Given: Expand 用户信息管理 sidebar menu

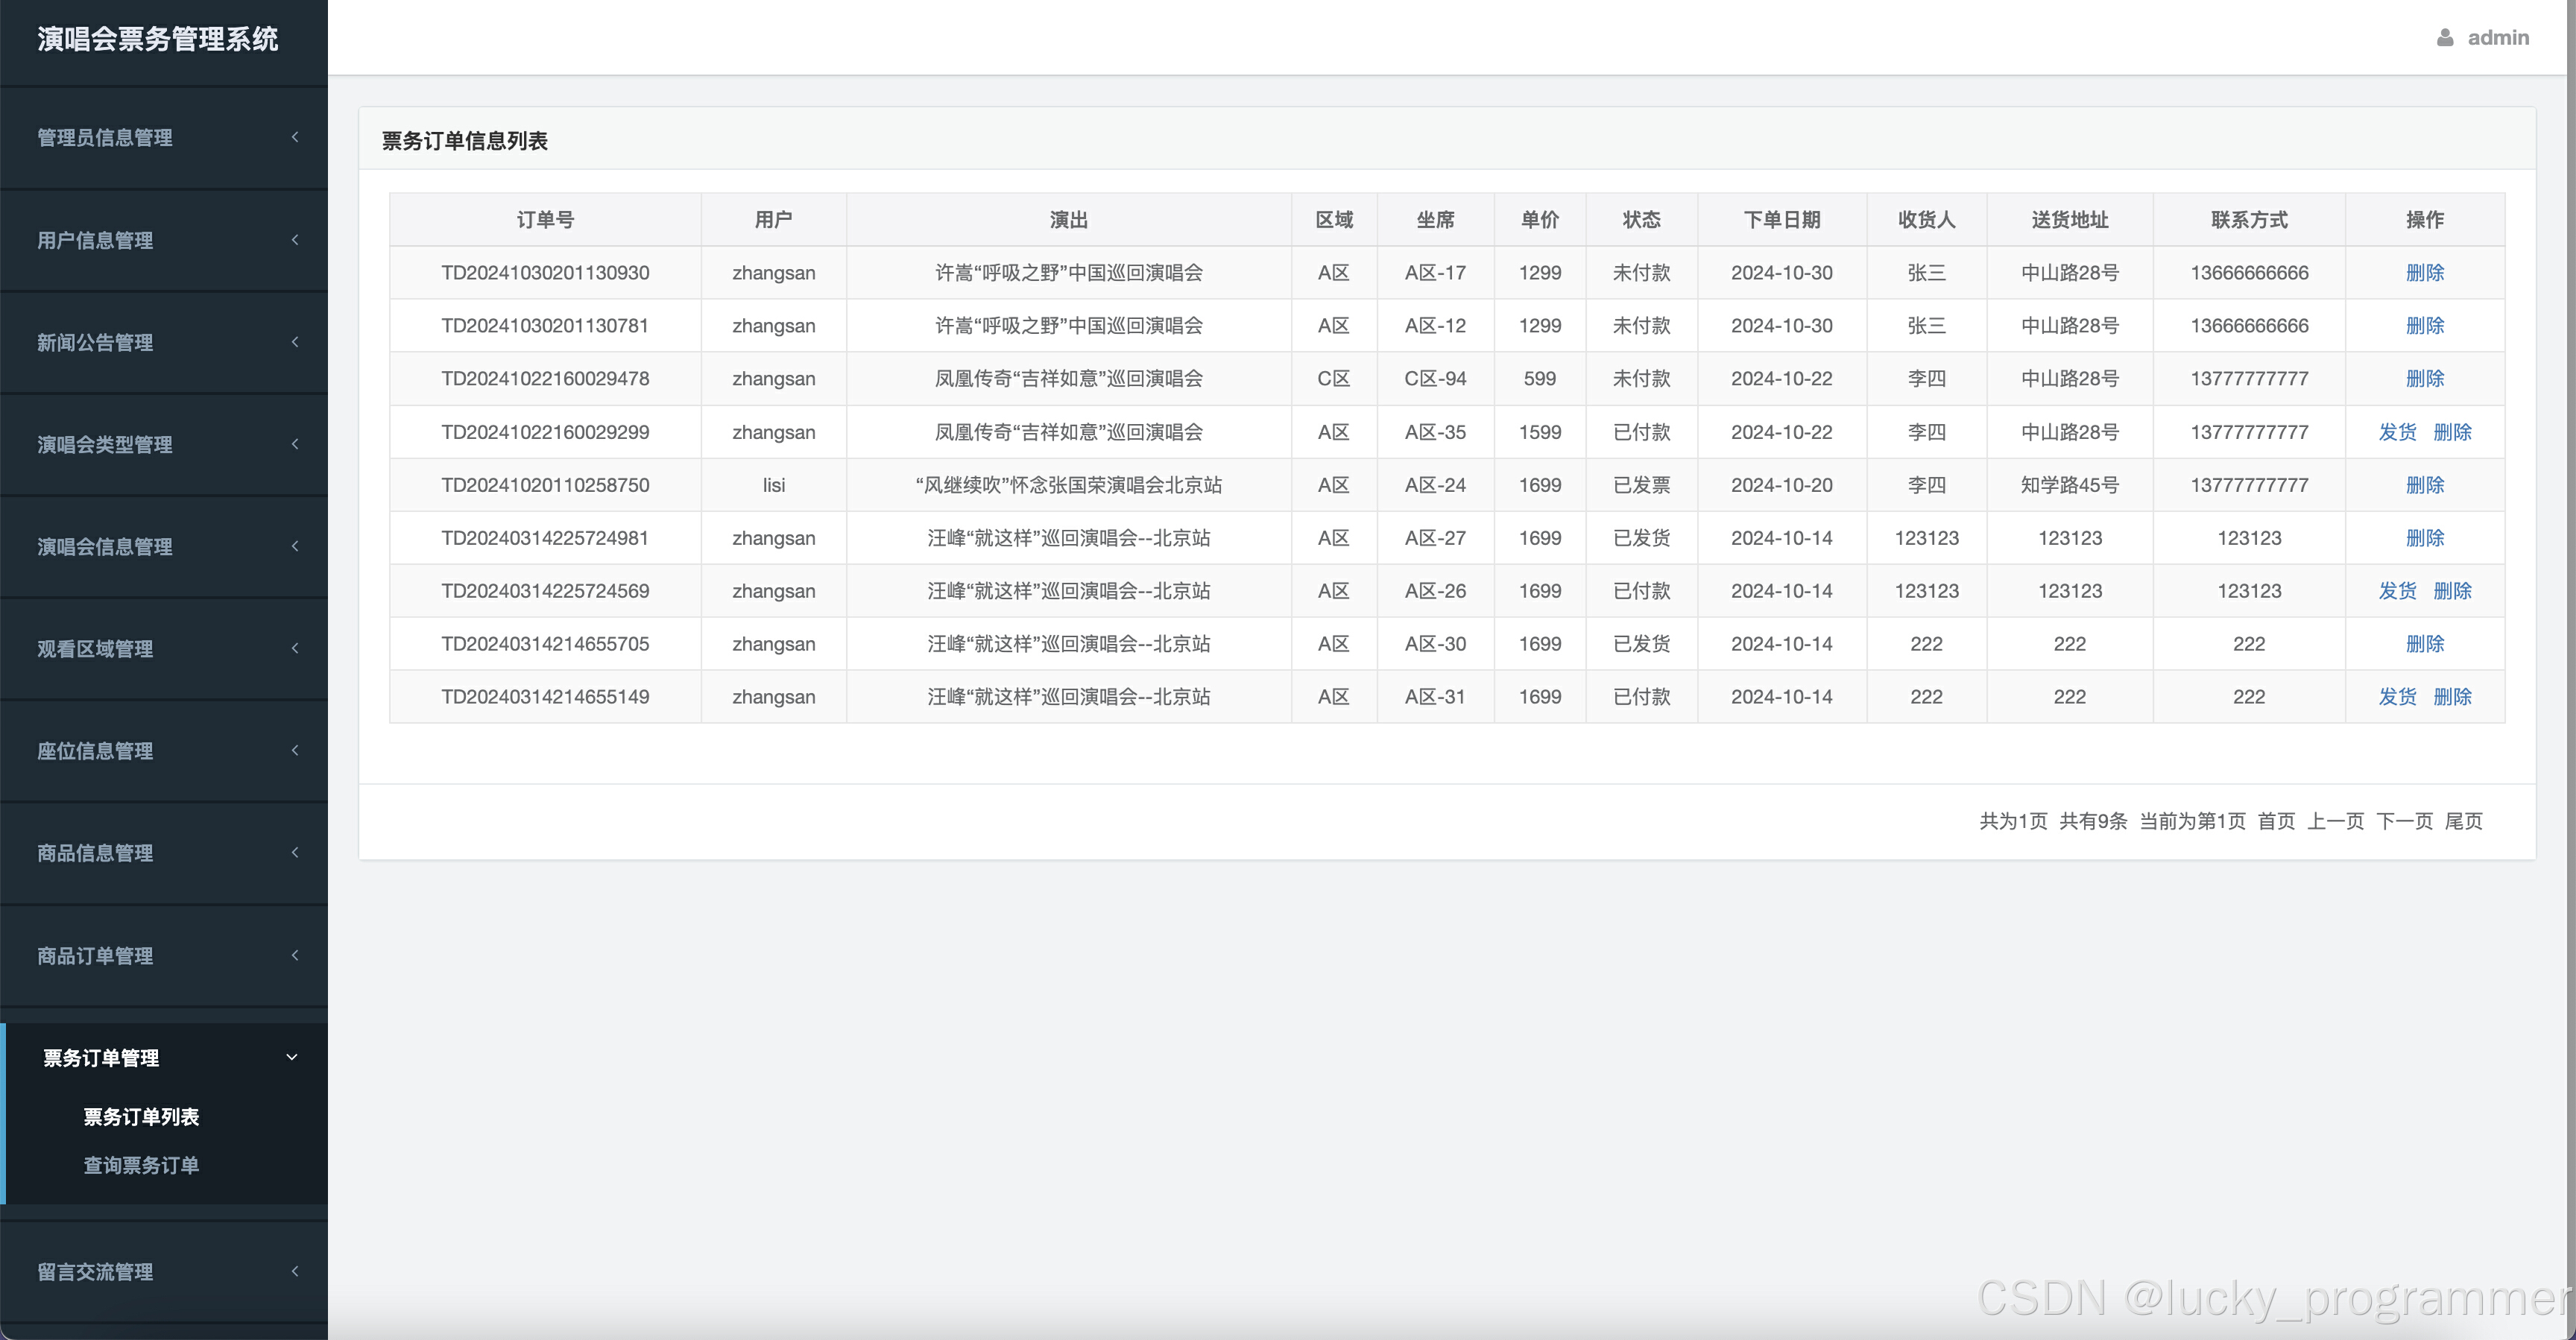Looking at the screenshot, I should [x=96, y=240].
